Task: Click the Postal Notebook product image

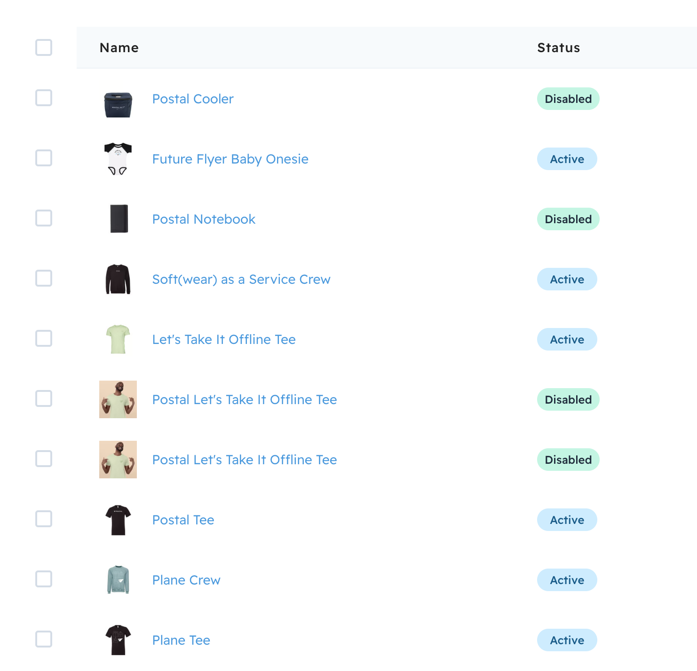Action: click(119, 218)
